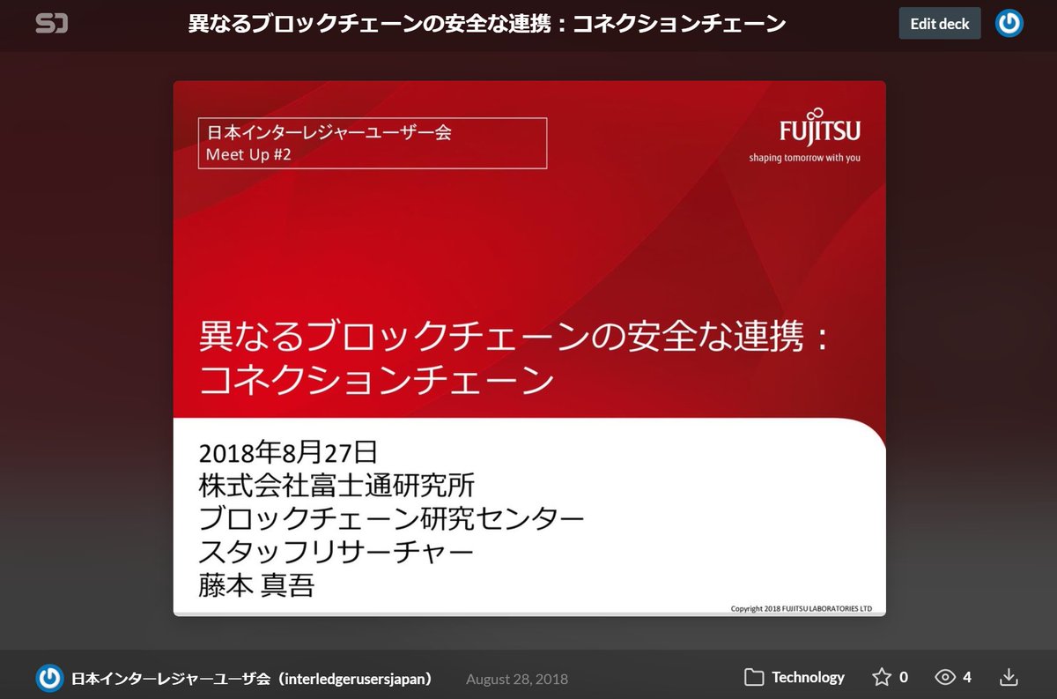
Task: Click the Edit deck button
Action: coord(939,23)
